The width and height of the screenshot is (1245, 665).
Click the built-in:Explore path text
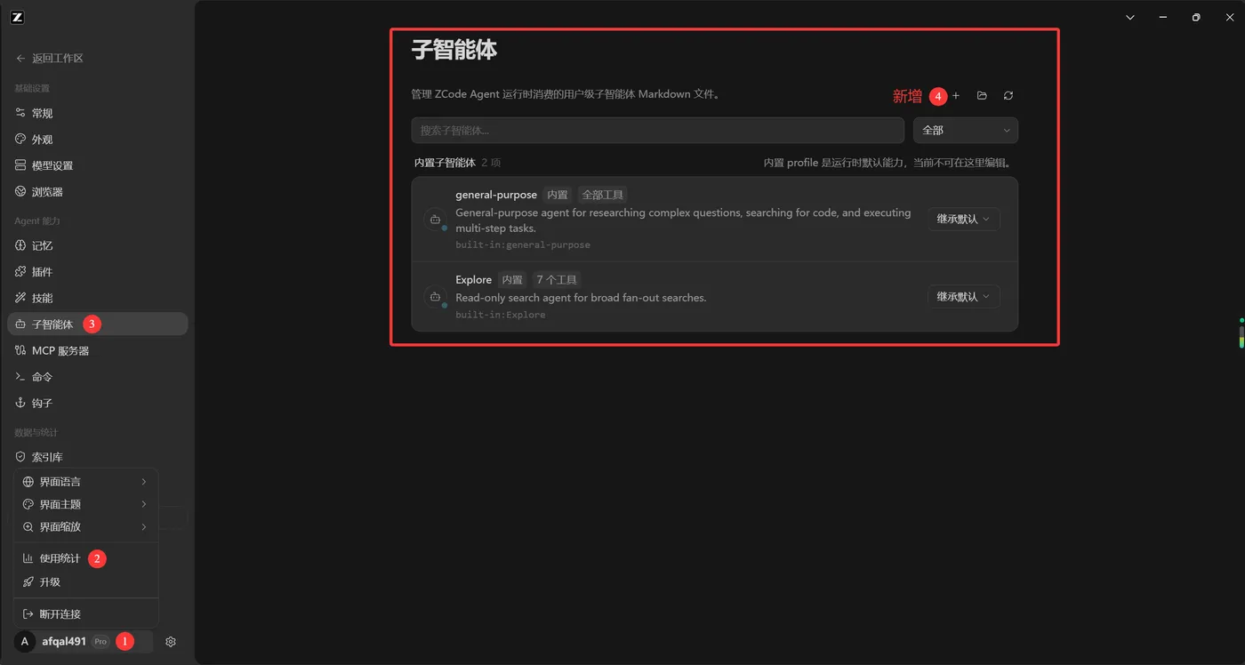[501, 315]
